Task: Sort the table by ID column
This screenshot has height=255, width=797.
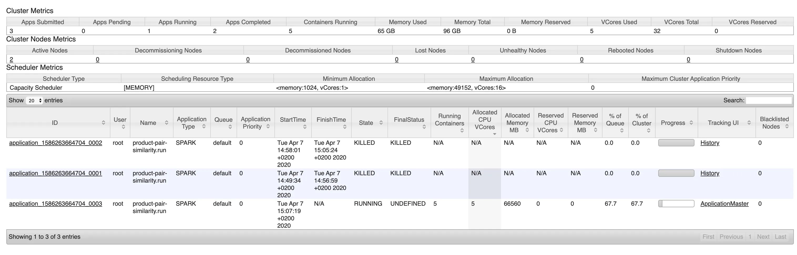Action: [x=58, y=123]
